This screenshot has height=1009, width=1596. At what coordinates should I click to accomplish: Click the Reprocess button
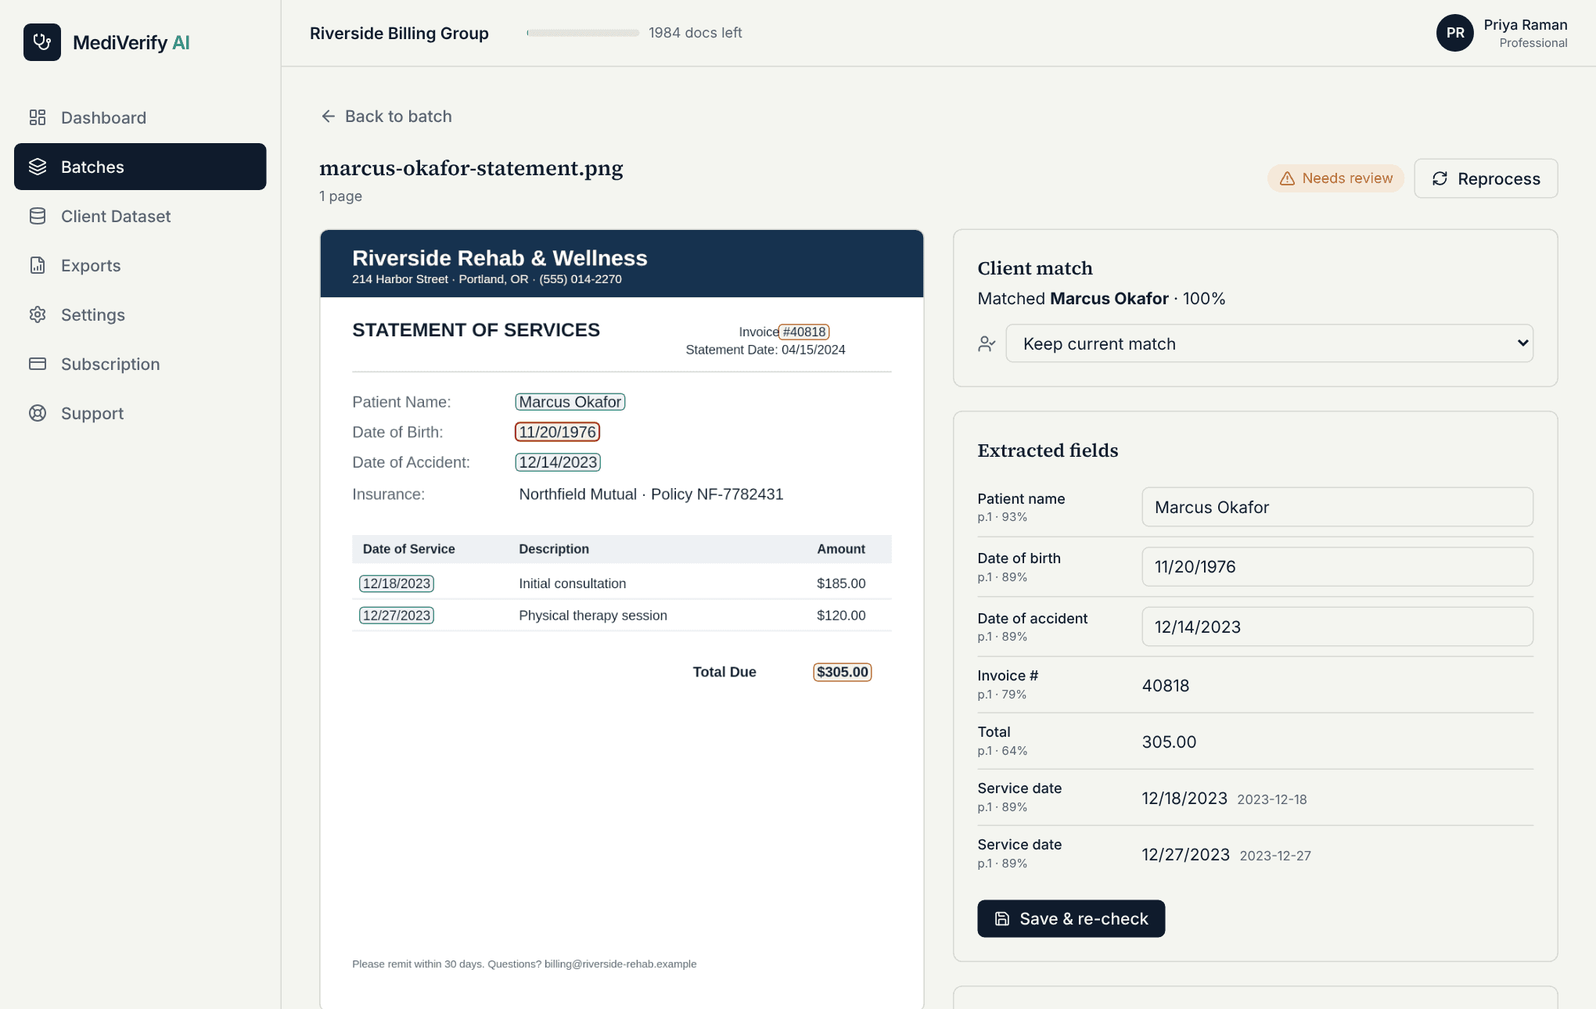(x=1486, y=178)
